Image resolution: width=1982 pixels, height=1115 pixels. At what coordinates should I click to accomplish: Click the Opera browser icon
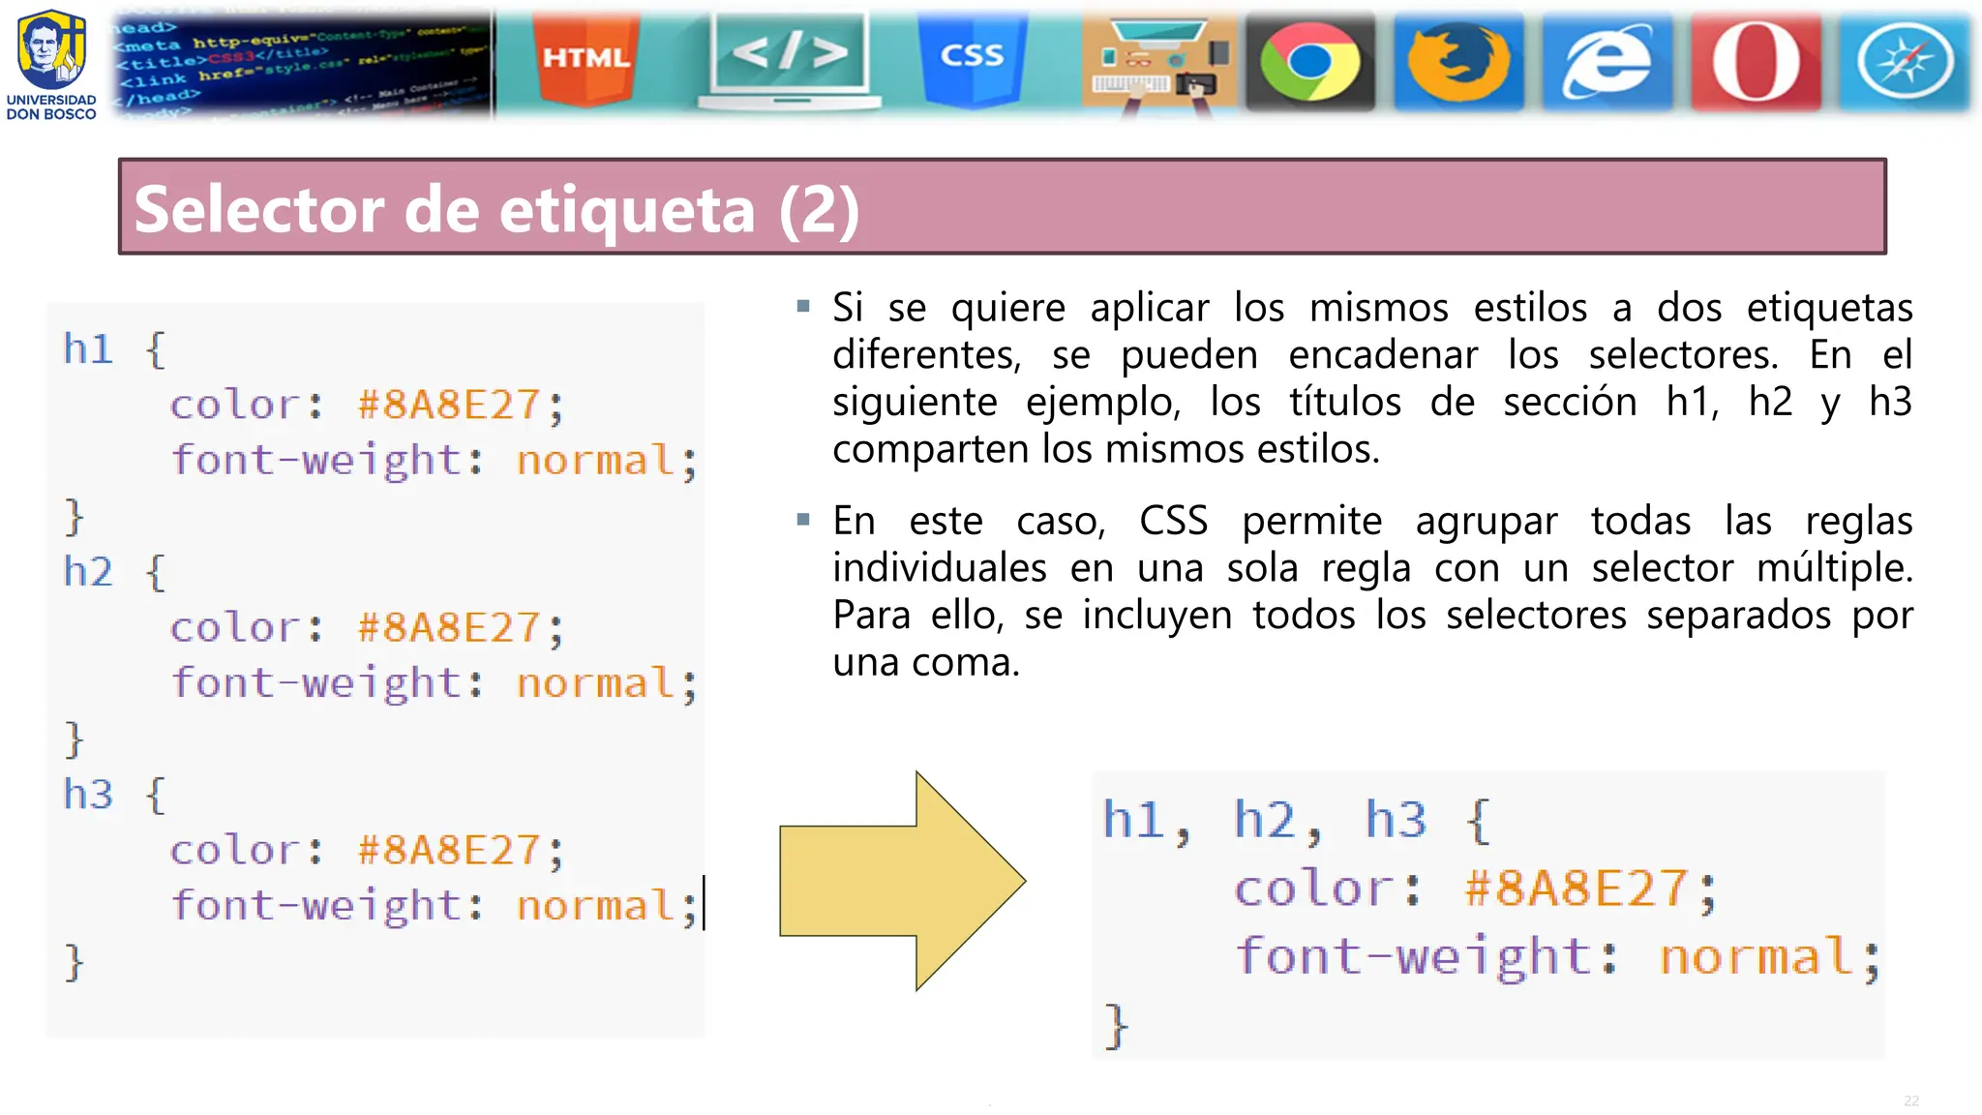click(1756, 62)
